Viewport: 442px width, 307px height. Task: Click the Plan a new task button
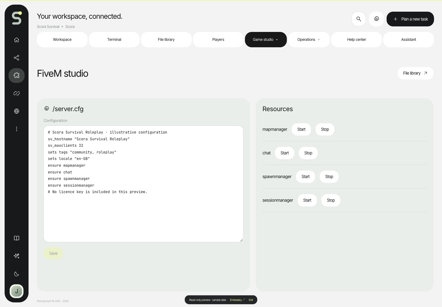410,19
